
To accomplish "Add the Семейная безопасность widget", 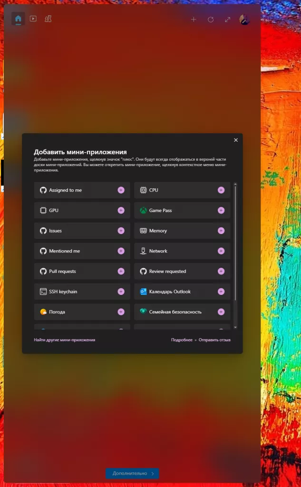I will tap(221, 312).
